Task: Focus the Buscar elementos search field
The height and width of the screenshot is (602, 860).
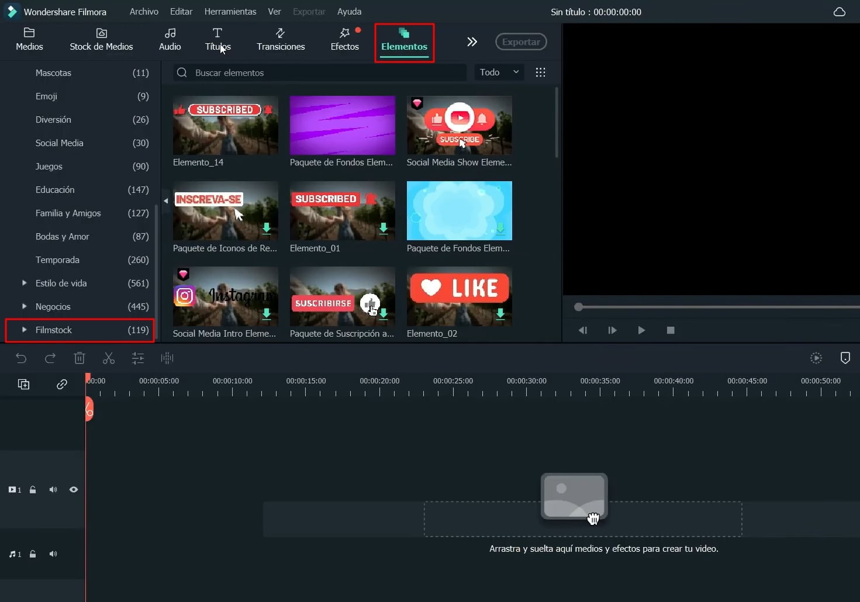Action: tap(320, 72)
